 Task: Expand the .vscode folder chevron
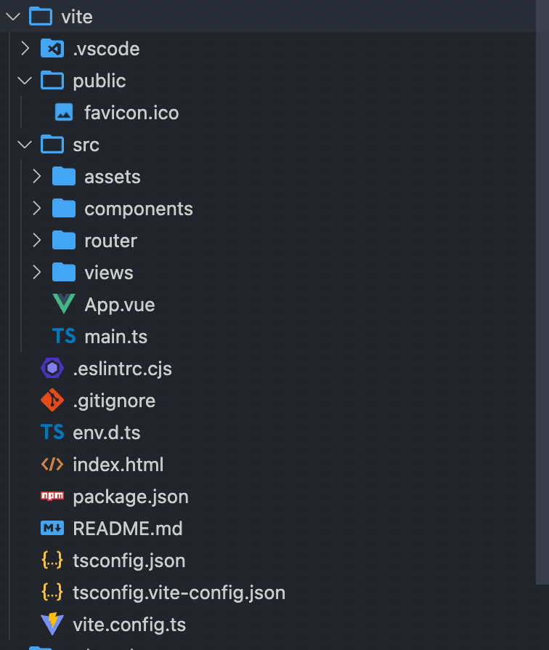click(25, 49)
